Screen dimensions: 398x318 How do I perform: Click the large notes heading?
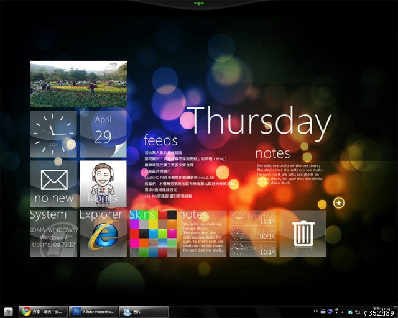272,153
